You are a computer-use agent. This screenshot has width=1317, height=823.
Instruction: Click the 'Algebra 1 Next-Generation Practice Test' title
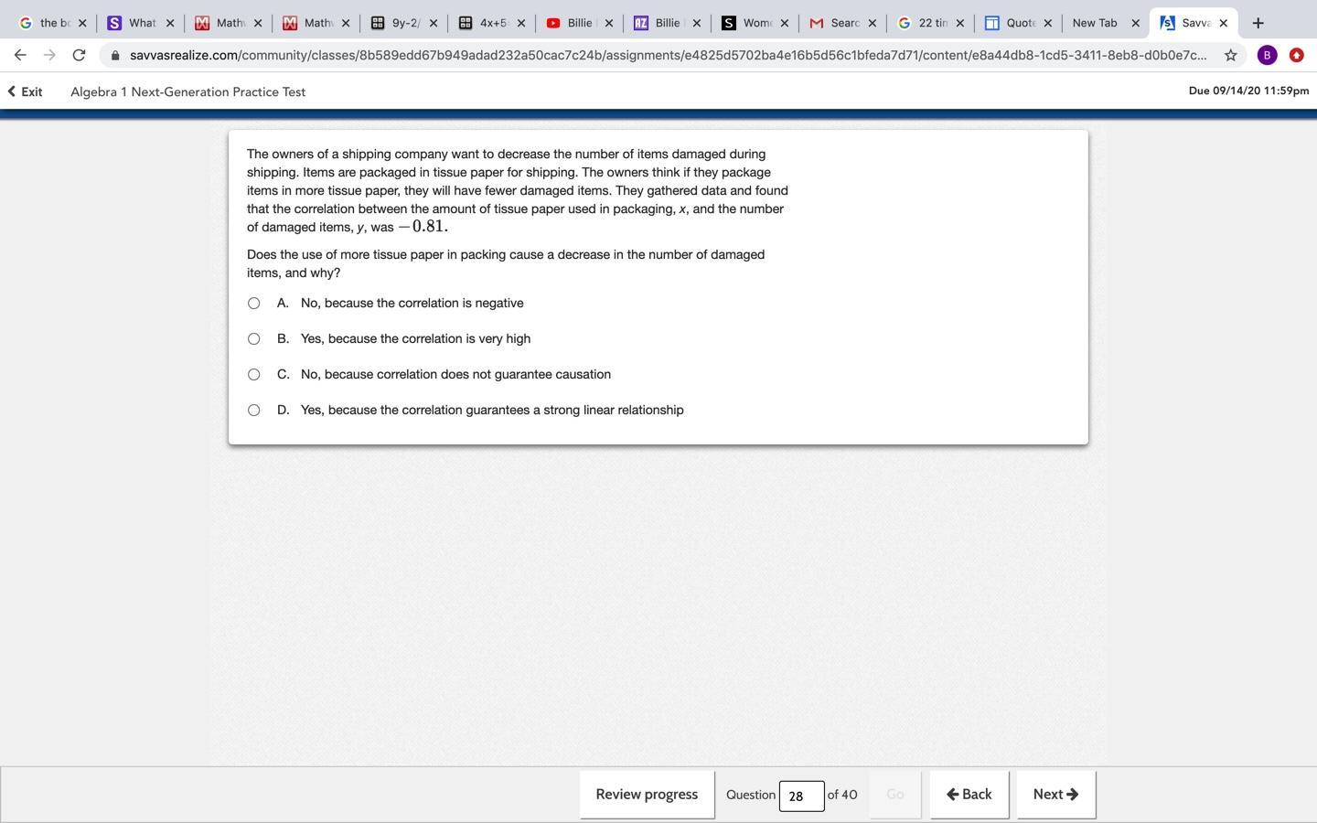[x=187, y=91]
